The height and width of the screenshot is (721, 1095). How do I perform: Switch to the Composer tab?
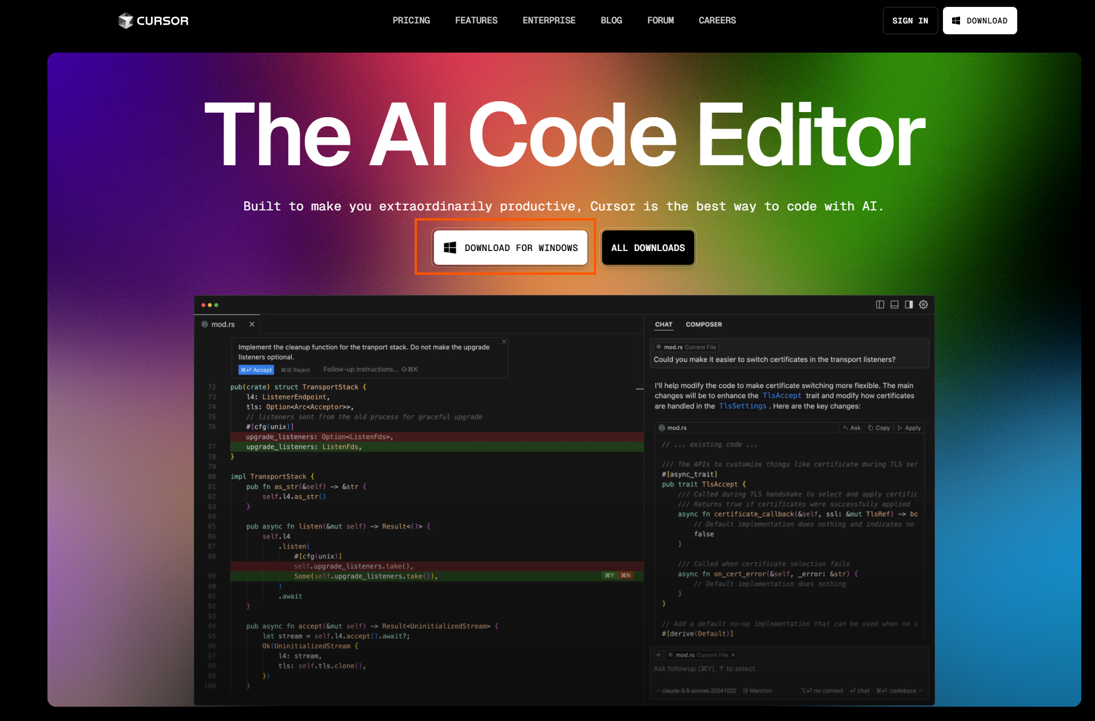(703, 324)
